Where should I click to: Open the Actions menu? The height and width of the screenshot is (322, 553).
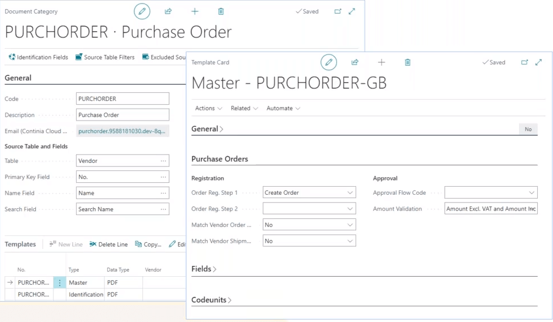[208, 108]
